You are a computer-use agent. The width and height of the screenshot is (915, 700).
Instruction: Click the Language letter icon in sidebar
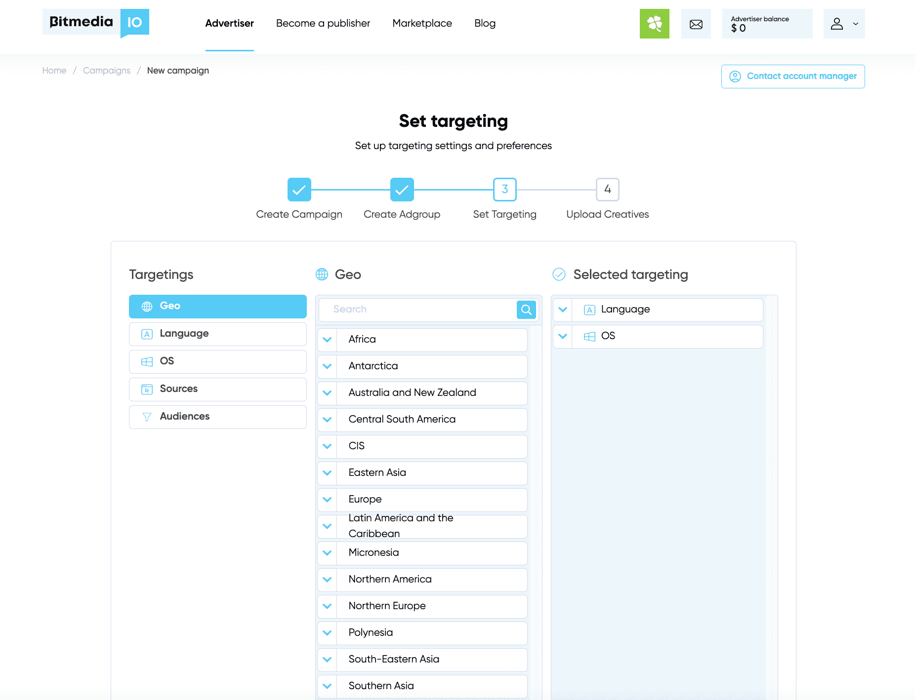coord(146,334)
